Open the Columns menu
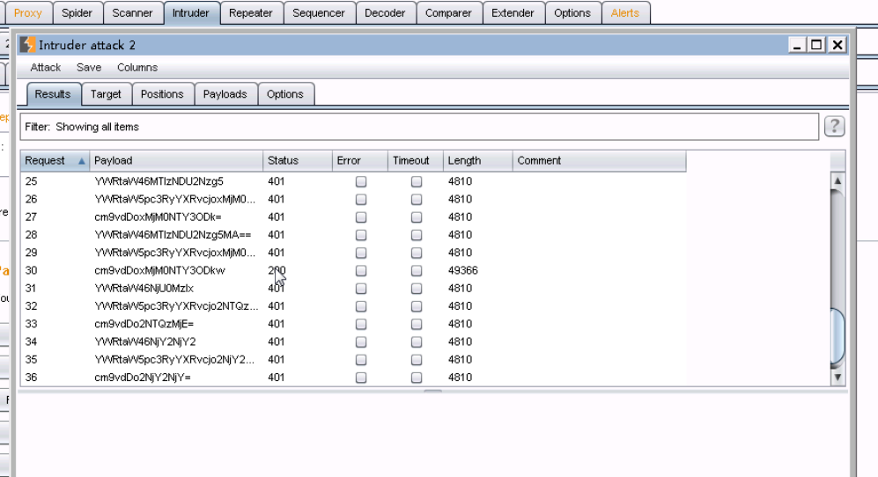The height and width of the screenshot is (477, 878). tap(137, 67)
